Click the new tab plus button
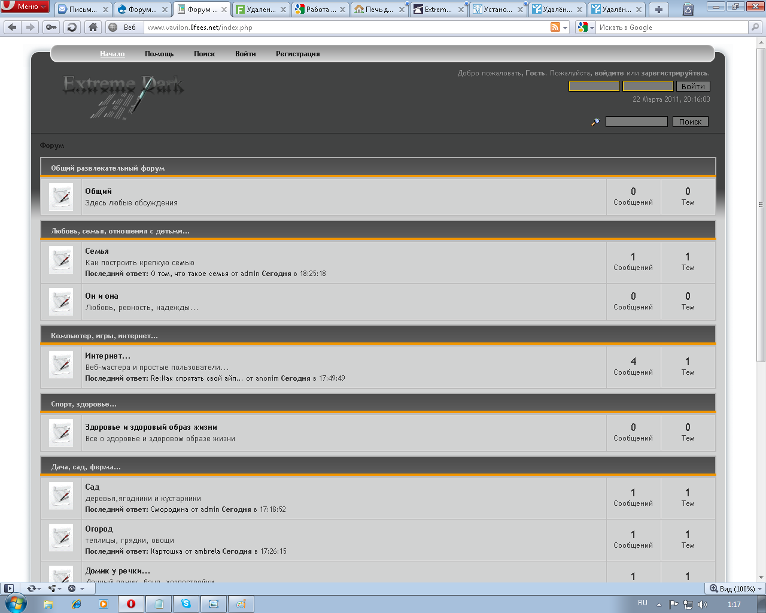766x613 pixels. 658,9
